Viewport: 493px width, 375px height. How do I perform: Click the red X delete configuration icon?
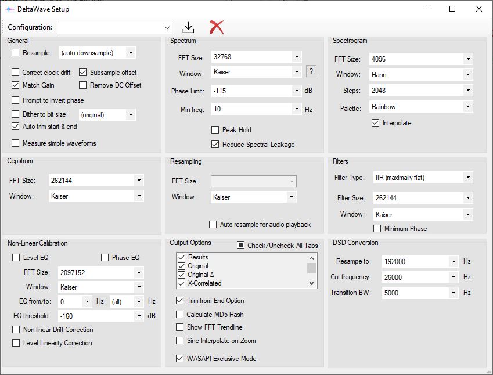(217, 27)
